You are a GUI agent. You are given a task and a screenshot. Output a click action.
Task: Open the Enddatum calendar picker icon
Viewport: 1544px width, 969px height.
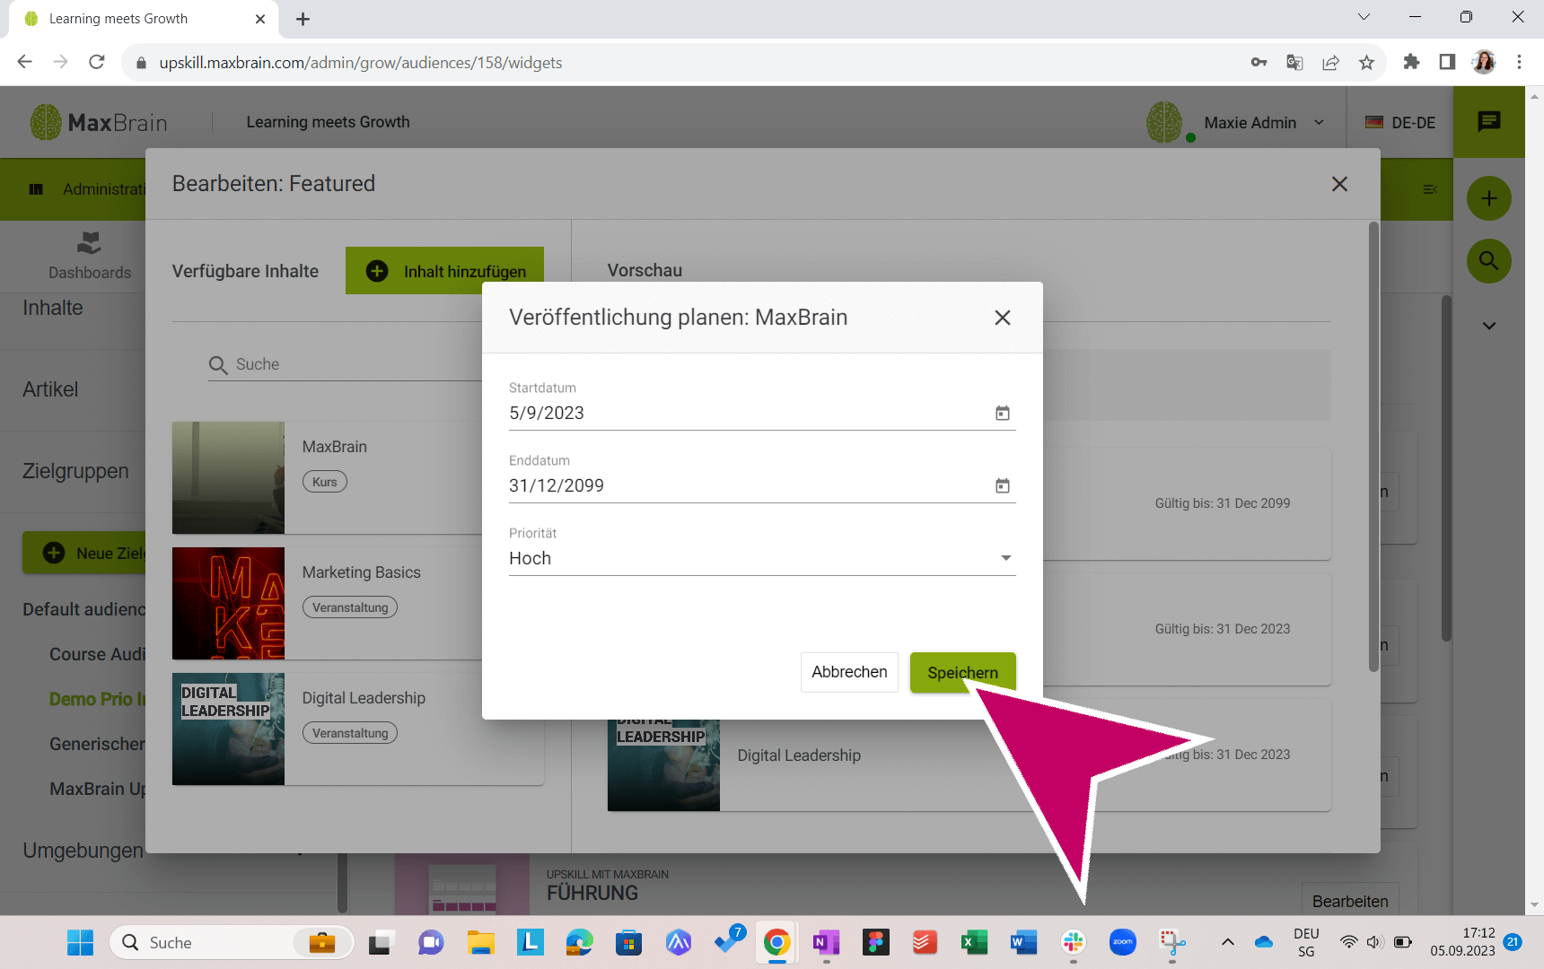1003,485
